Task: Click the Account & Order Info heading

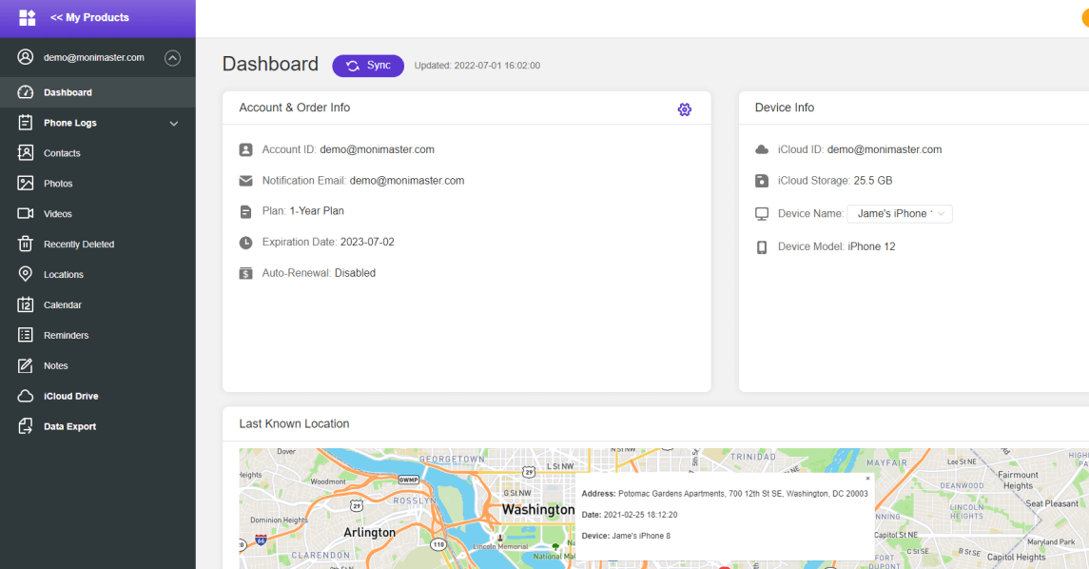Action: 295,108
